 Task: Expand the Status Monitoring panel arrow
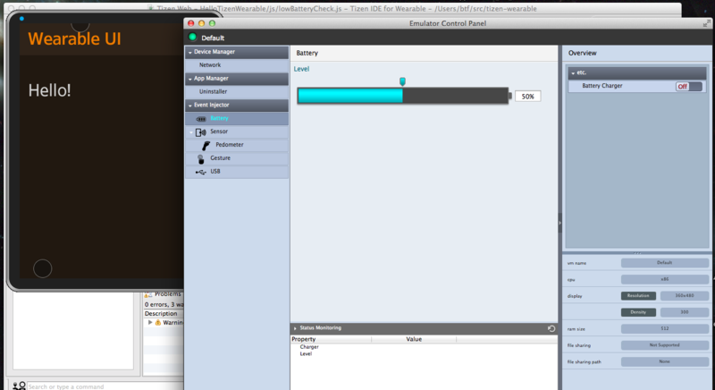tap(295, 328)
